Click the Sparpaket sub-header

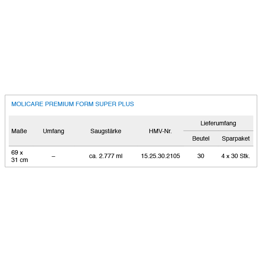coord(236,138)
